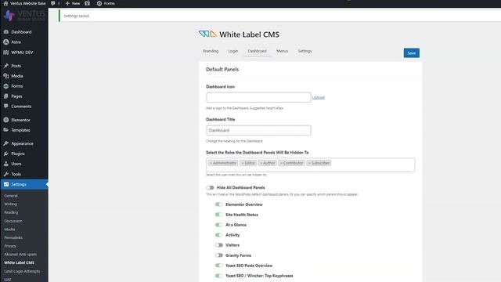Viewport: 501px width, 282px height.
Task: Click the Pages icon in sidebar
Action: tap(6, 96)
